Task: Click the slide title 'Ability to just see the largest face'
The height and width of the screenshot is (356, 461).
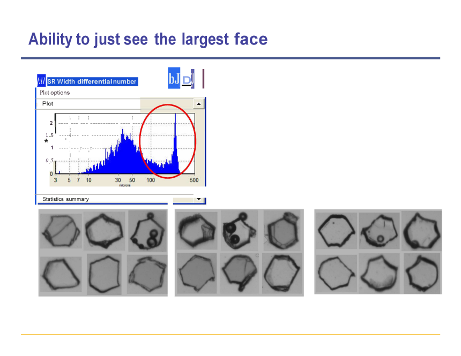Action: (x=147, y=39)
